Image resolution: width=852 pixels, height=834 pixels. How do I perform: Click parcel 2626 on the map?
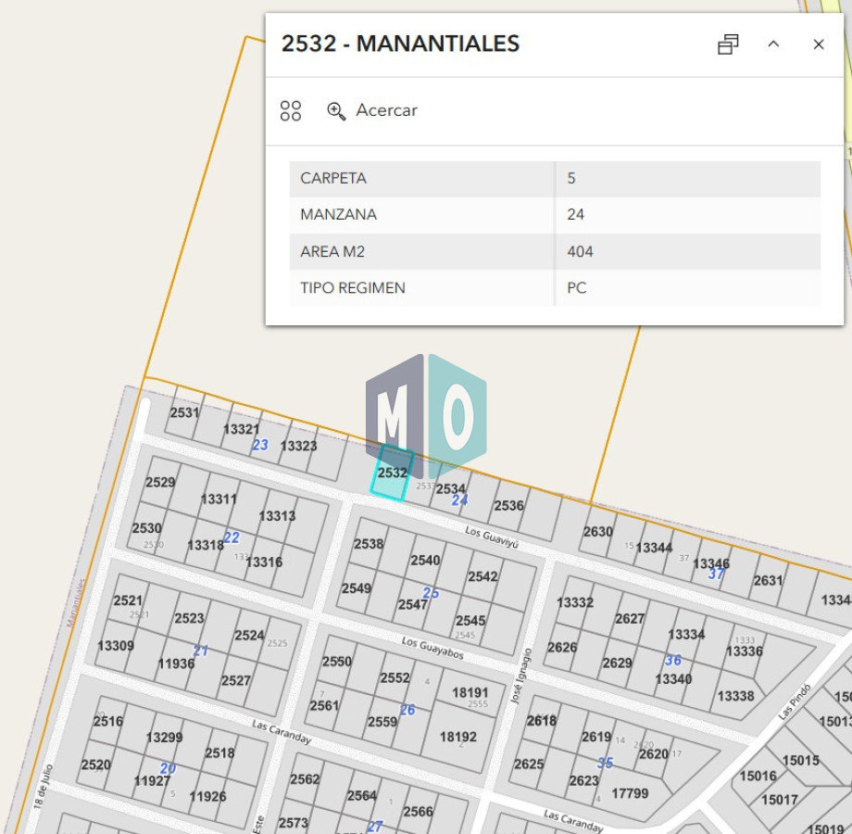pos(562,647)
